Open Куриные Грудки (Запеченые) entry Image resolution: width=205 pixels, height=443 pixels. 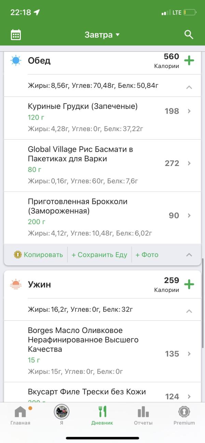click(102, 117)
